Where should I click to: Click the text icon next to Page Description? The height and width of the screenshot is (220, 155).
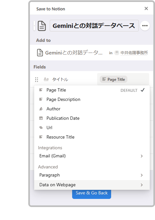(41, 99)
